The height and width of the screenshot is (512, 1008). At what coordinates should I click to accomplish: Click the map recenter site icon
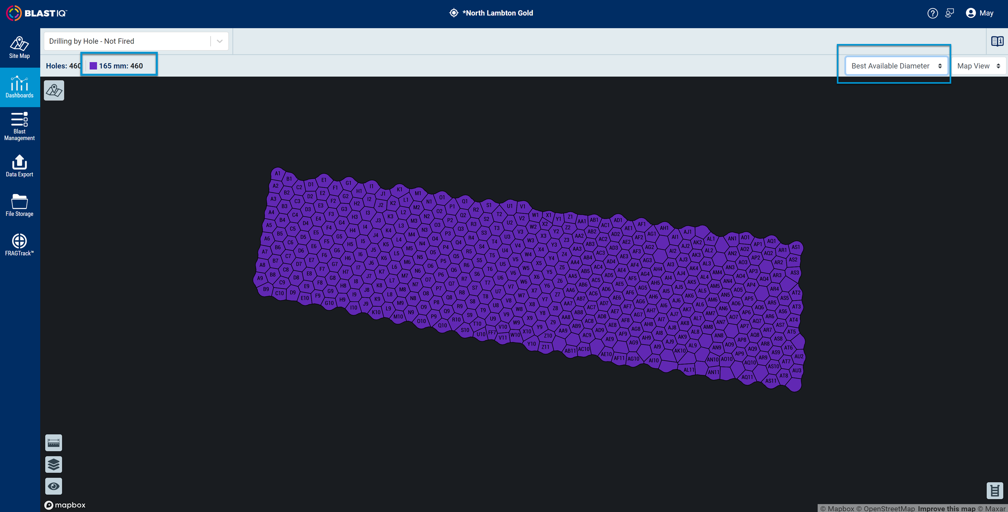[54, 90]
